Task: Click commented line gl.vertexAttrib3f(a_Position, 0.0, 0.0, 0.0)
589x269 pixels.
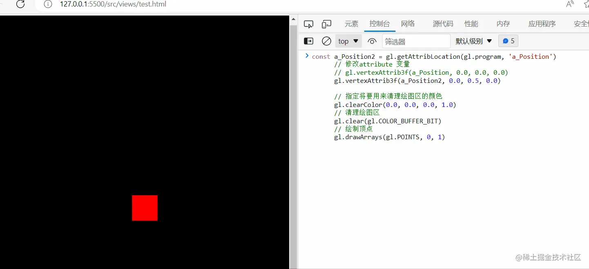Action: click(x=421, y=72)
